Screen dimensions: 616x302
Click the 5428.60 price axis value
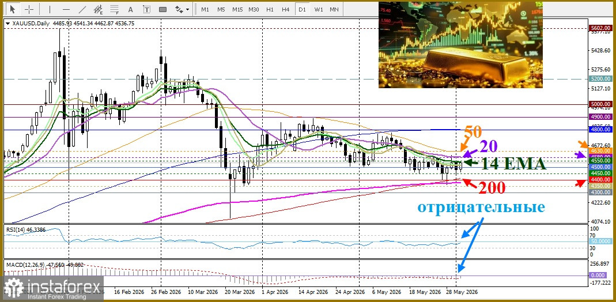point(601,51)
